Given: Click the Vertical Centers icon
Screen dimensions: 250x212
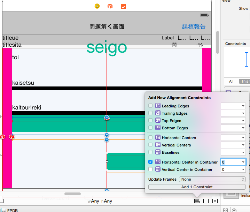Looking at the screenshot, I should (x=158, y=145).
